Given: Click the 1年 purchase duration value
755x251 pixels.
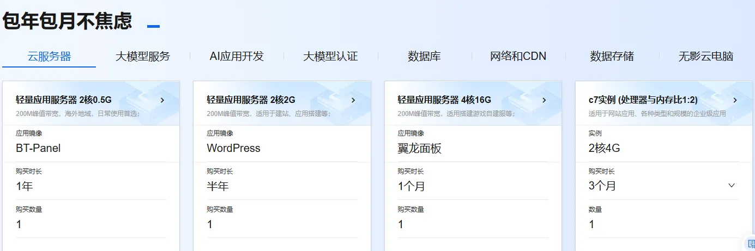Looking at the screenshot, I should [25, 186].
